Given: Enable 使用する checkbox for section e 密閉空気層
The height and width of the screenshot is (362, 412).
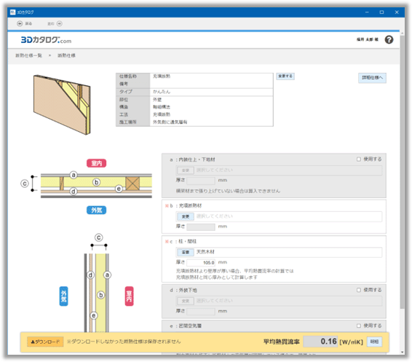Looking at the screenshot, I should 359,326.
